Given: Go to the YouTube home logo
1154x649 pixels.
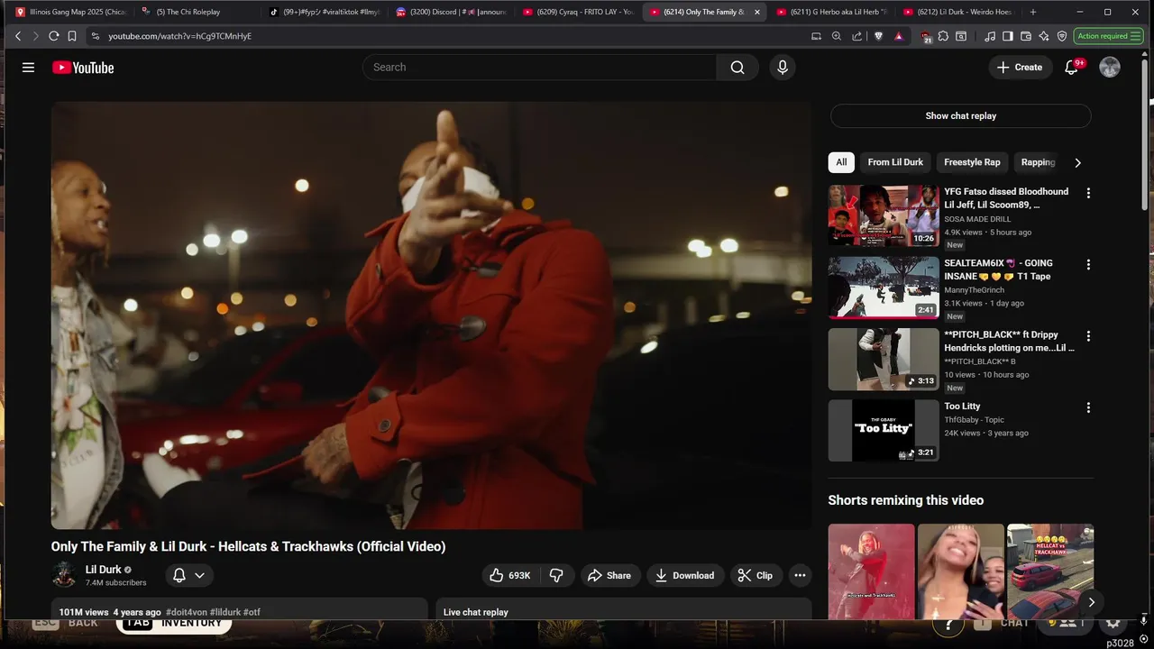Looking at the screenshot, I should (83, 68).
